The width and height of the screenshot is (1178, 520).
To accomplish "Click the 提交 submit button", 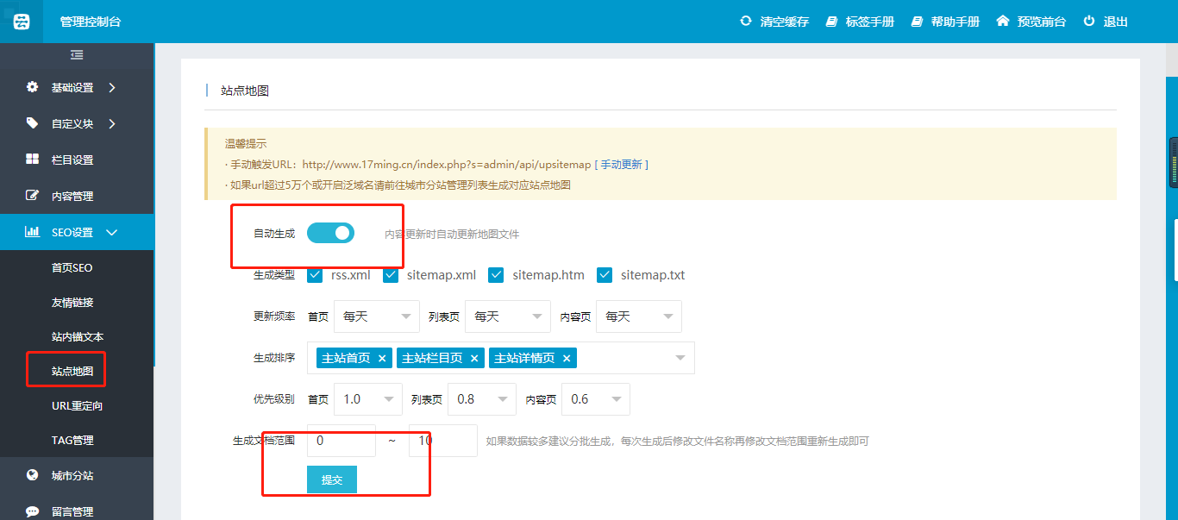I will [332, 479].
